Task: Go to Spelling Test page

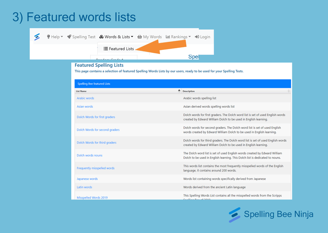Action: pyautogui.click(x=81, y=37)
